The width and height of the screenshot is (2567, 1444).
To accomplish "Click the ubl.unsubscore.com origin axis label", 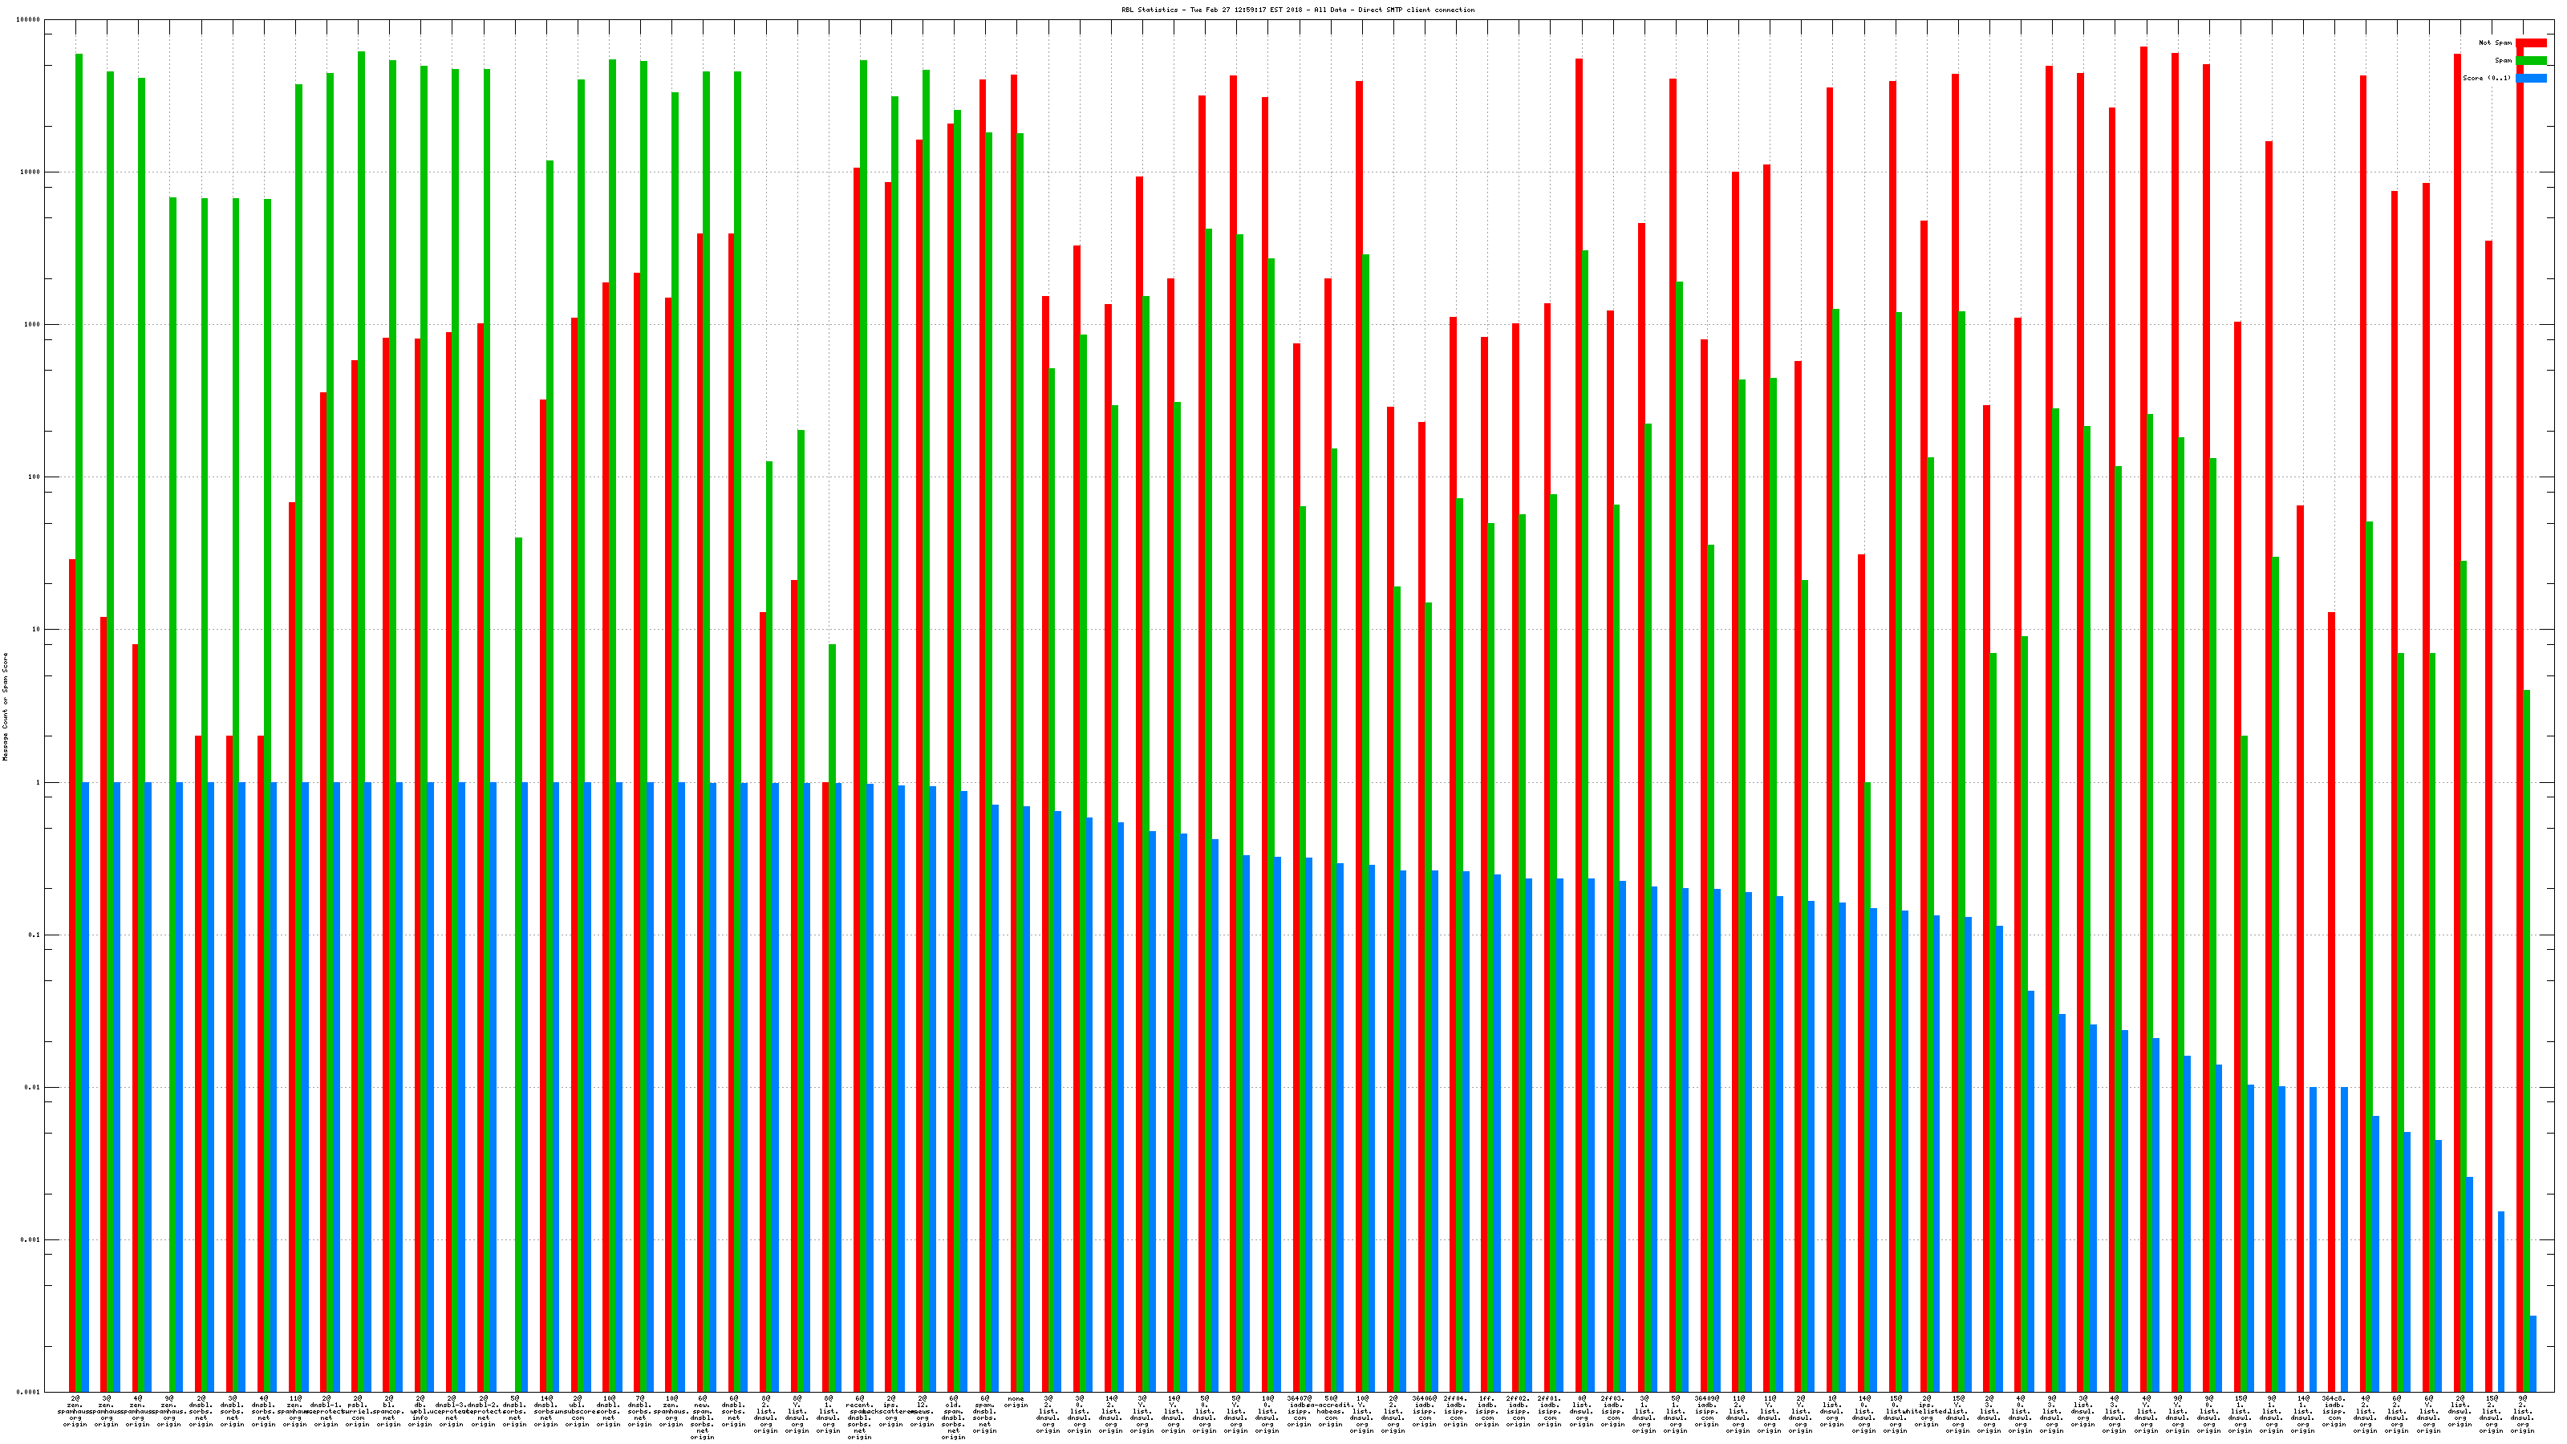I will (577, 1411).
